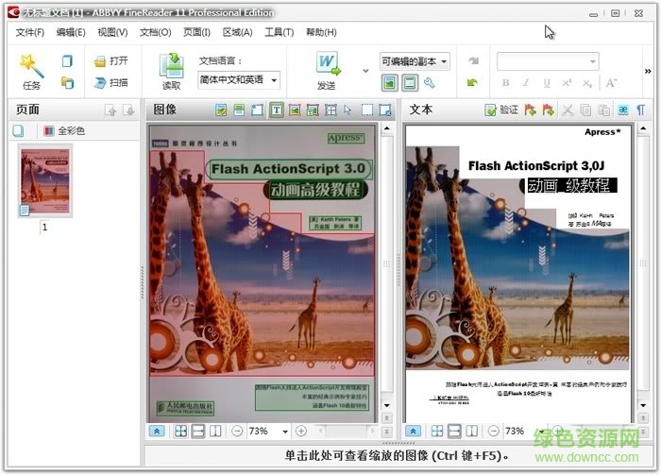Select page 1 thumbnail
This screenshot has width=661, height=475.
point(44,180)
